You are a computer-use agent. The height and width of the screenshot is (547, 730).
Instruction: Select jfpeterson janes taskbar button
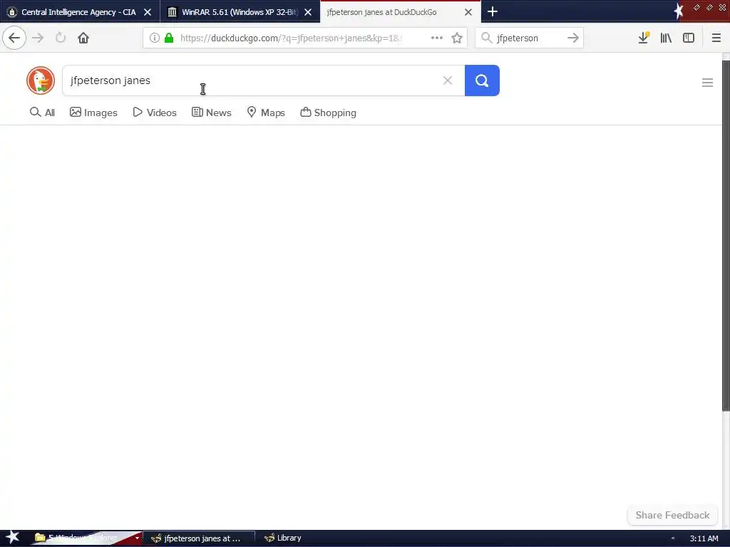click(x=199, y=538)
